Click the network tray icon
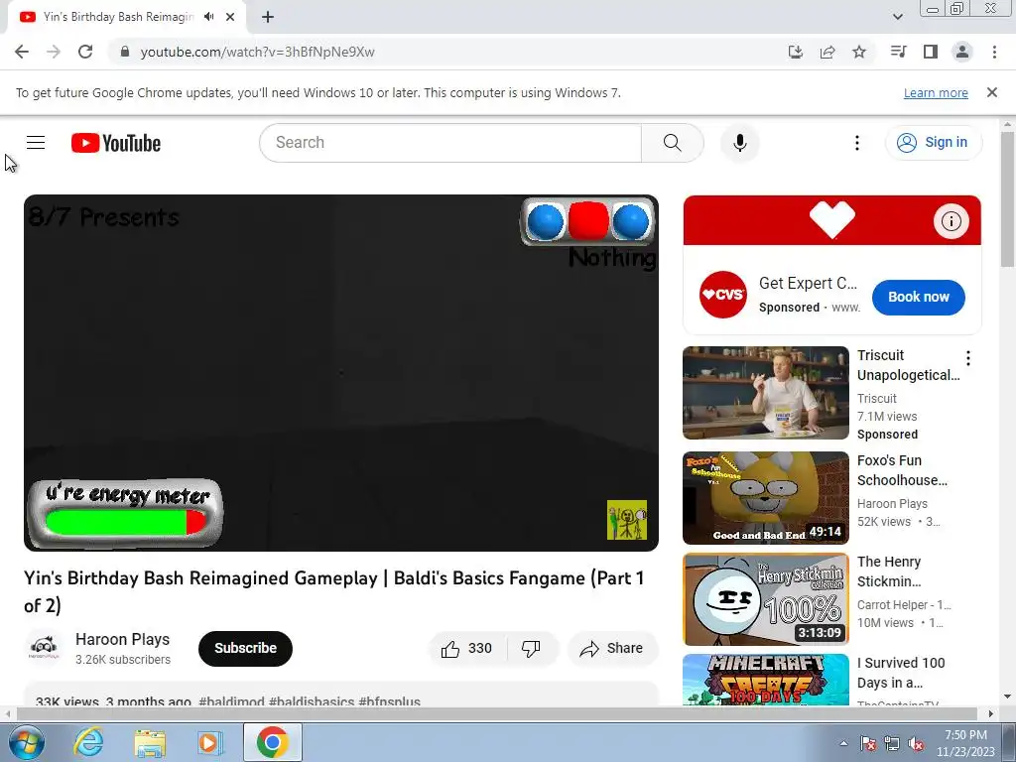1016x762 pixels. (892, 743)
